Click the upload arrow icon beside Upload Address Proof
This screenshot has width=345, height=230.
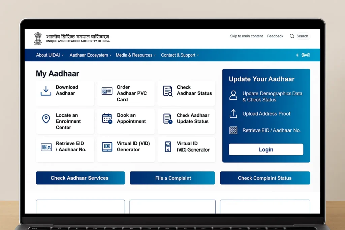pos(233,114)
